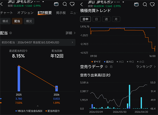Tap 配当利回り legend item

53,111
